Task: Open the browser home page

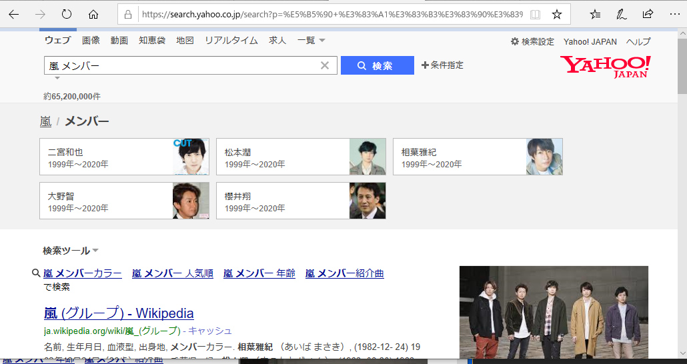Action: tap(93, 15)
